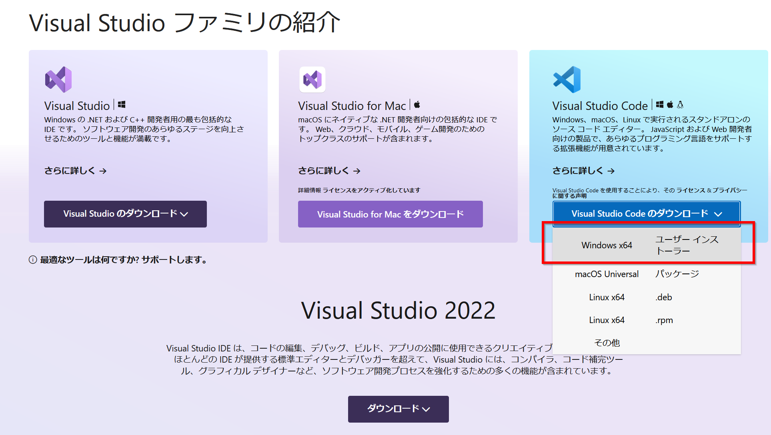Screen dimensions: 771x435
Task: Click the Visual Studio for Mac heading
Action: [x=352, y=106]
